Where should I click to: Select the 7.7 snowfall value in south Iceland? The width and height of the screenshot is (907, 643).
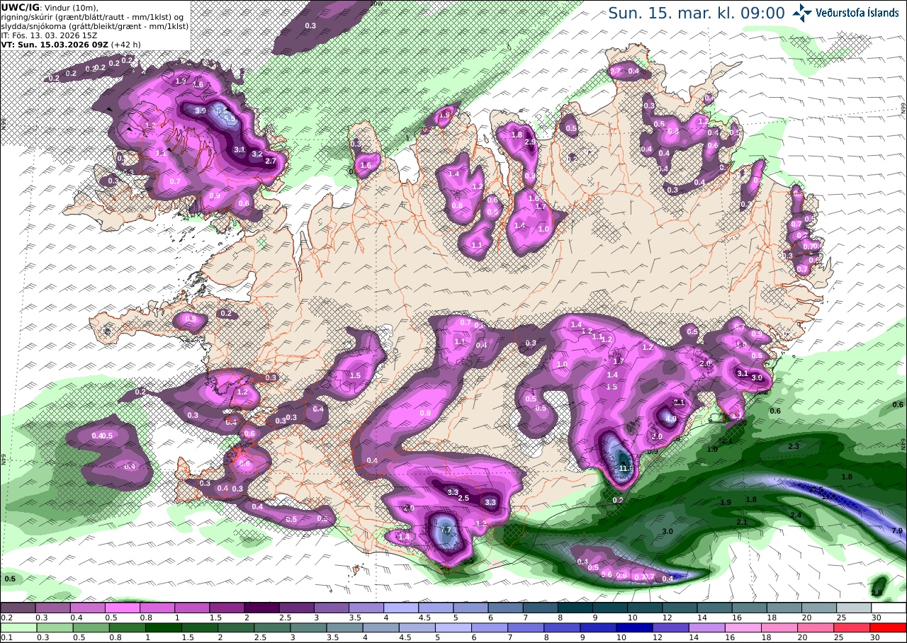[x=446, y=530]
